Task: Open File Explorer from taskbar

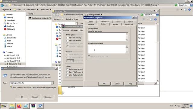Action: point(12,106)
